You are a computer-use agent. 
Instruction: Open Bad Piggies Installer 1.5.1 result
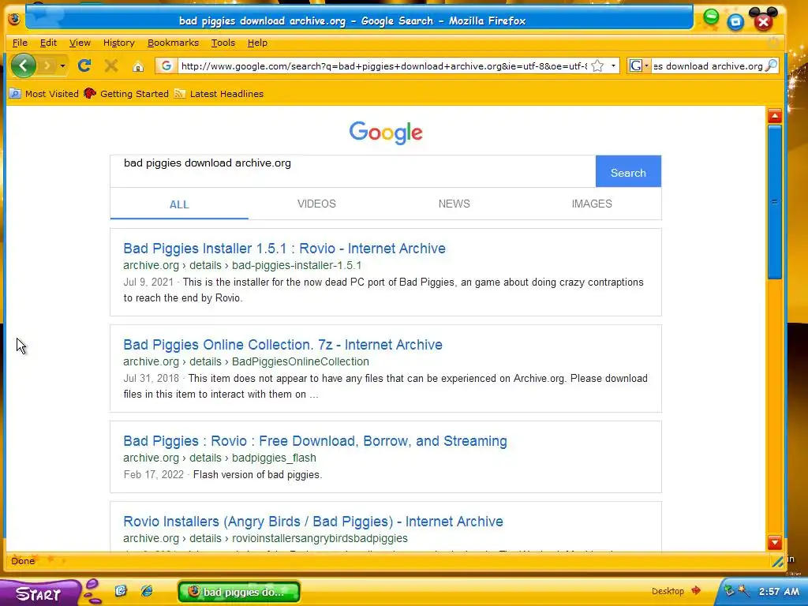click(x=284, y=249)
